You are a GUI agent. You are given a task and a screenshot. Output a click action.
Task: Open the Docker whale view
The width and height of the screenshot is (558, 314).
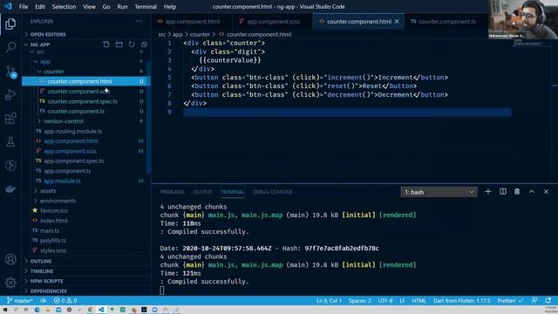point(10,188)
